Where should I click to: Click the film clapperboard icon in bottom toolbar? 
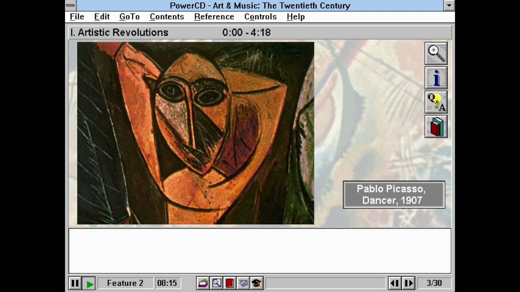[x=203, y=283]
